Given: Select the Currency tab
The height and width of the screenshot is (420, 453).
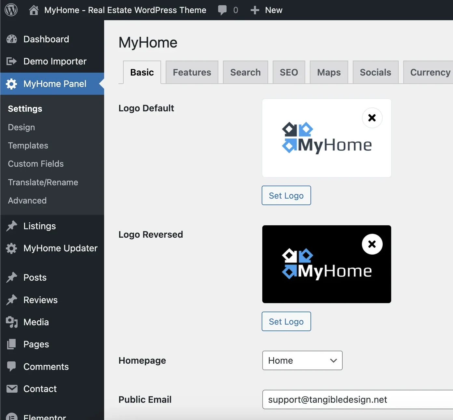Looking at the screenshot, I should pyautogui.click(x=428, y=72).
